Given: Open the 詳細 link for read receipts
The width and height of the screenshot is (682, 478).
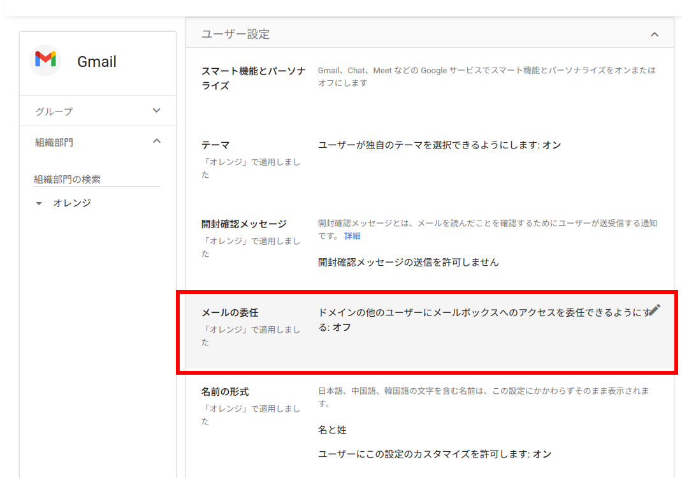Looking at the screenshot, I should [352, 236].
